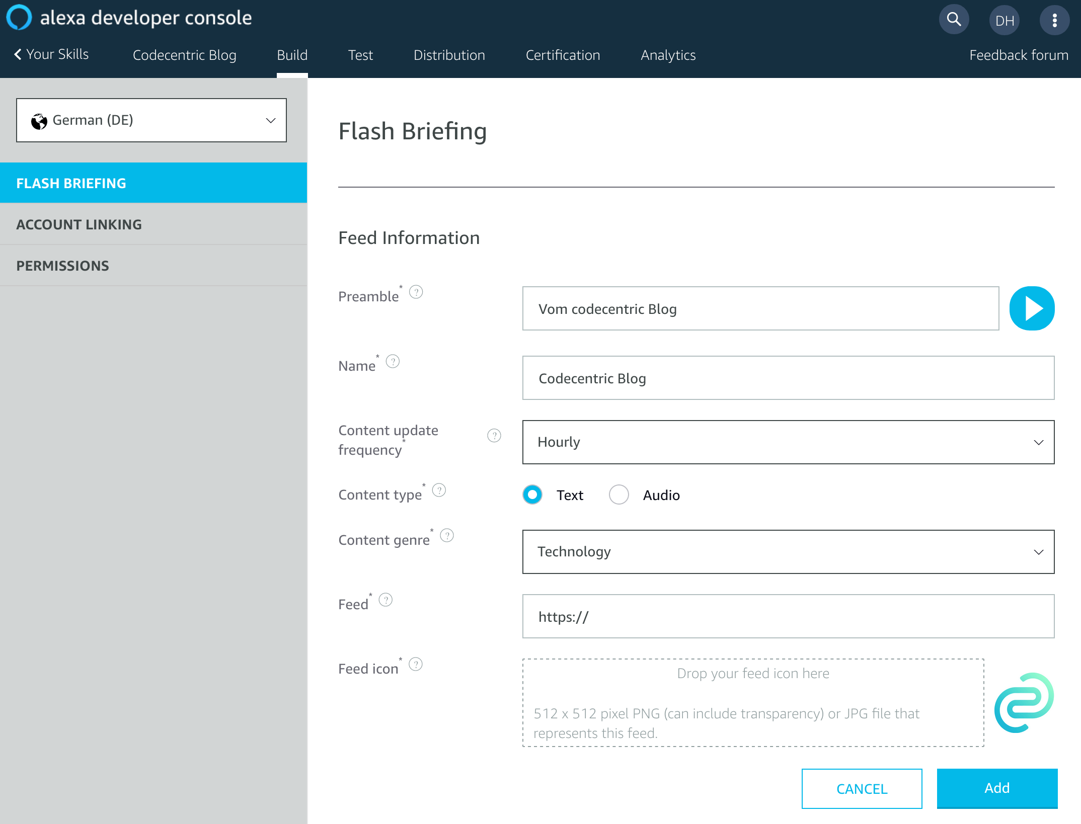Screen dimensions: 1081x824
Task: Show help for the Name field
Action: coord(393,361)
